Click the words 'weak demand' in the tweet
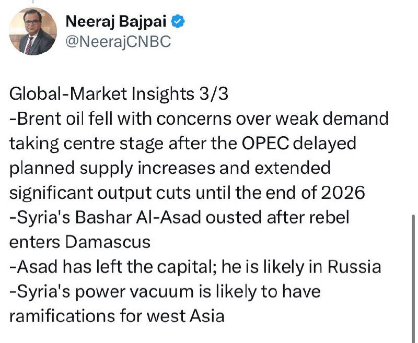The width and height of the screenshot is (418, 343). click(x=332, y=119)
